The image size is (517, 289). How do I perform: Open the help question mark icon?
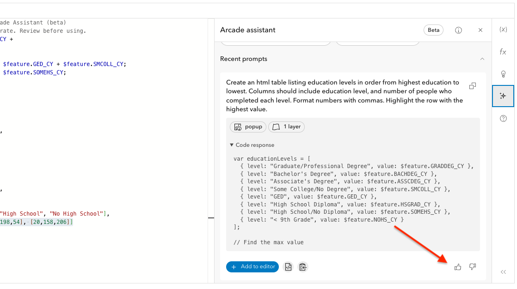503,119
